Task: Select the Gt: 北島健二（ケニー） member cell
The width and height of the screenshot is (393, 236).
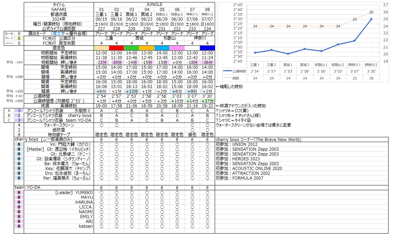Action: pos(59,154)
